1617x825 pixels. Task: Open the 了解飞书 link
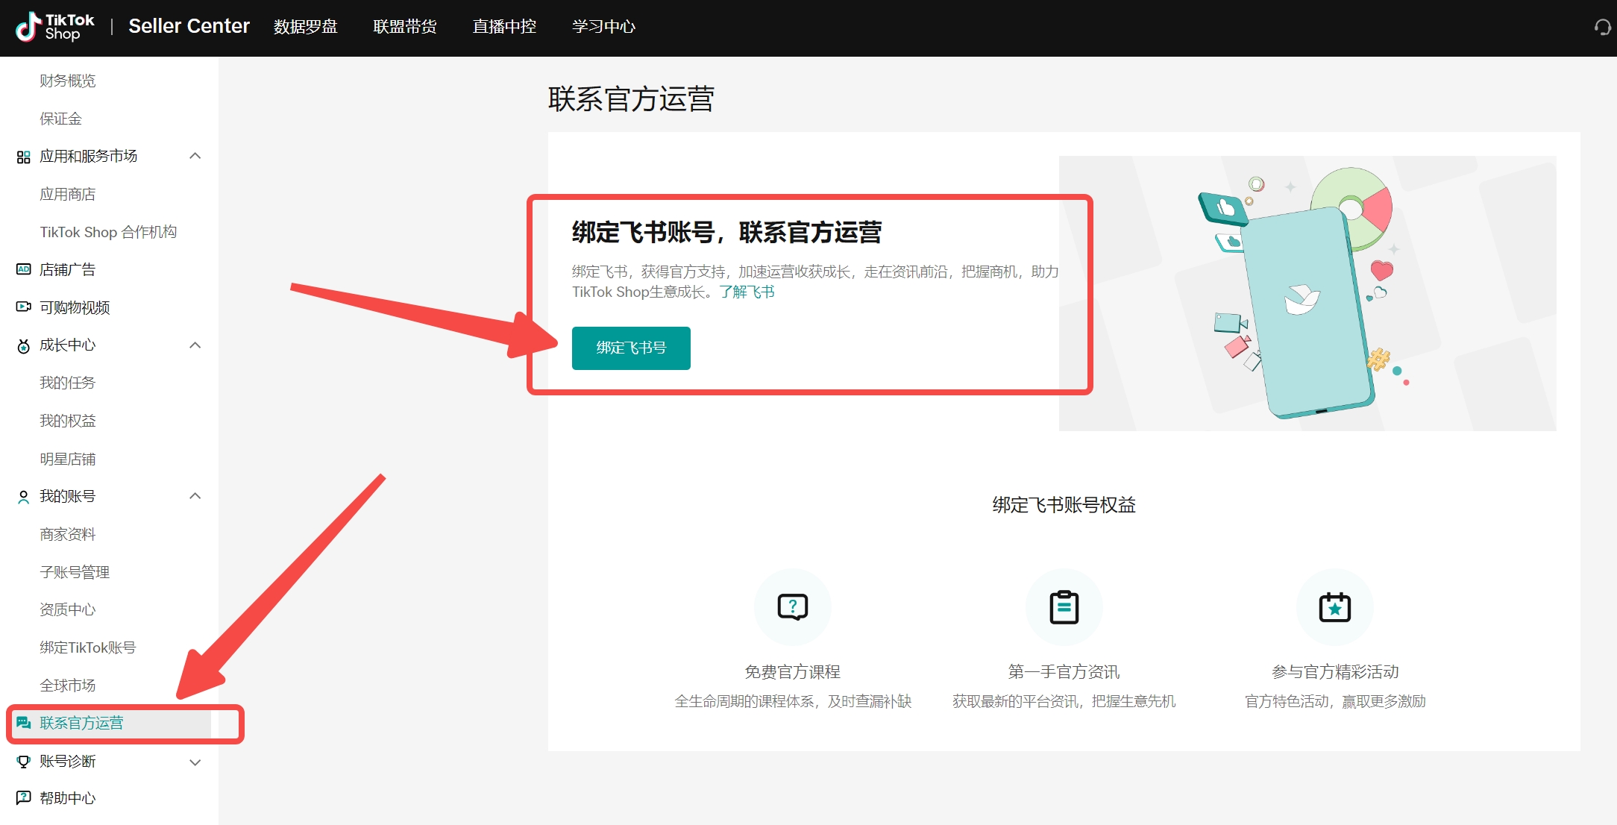[x=747, y=292]
